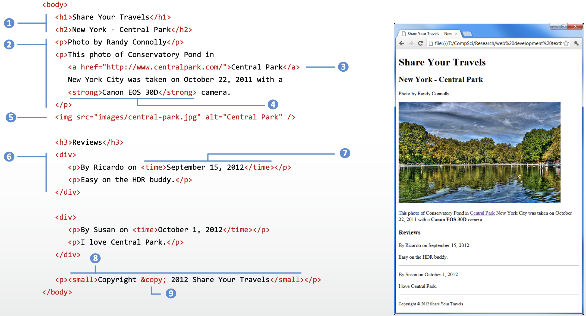Click annotation marker number 3
586x316 pixels.
coord(343,67)
